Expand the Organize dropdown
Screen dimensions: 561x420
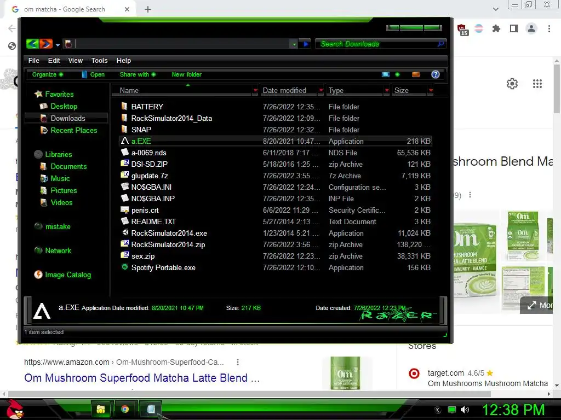48,74
